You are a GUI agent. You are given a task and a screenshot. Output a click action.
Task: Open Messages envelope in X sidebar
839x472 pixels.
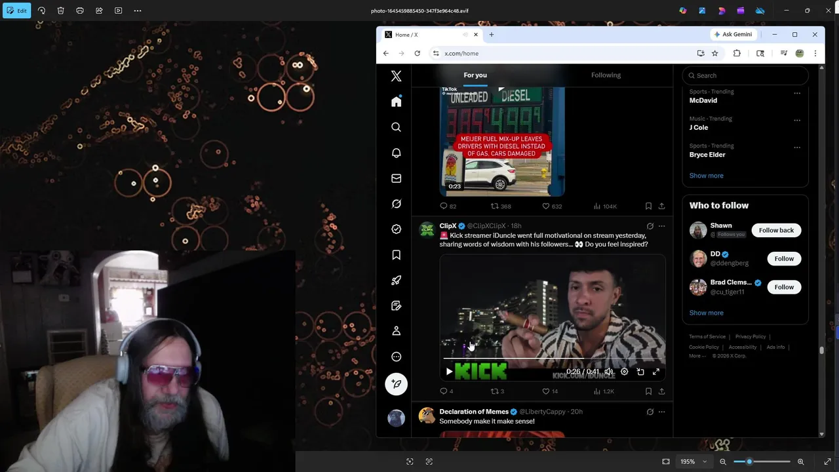pyautogui.click(x=396, y=178)
